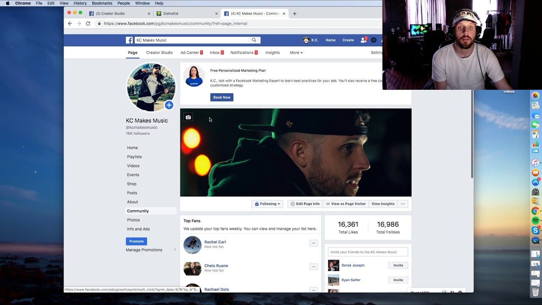Open more options next to Chels Ruane

point(313,267)
